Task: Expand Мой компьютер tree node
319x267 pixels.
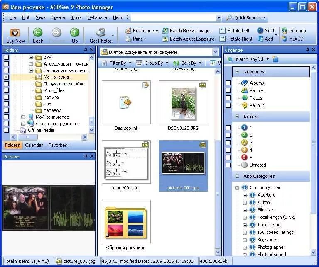Action: point(23,117)
